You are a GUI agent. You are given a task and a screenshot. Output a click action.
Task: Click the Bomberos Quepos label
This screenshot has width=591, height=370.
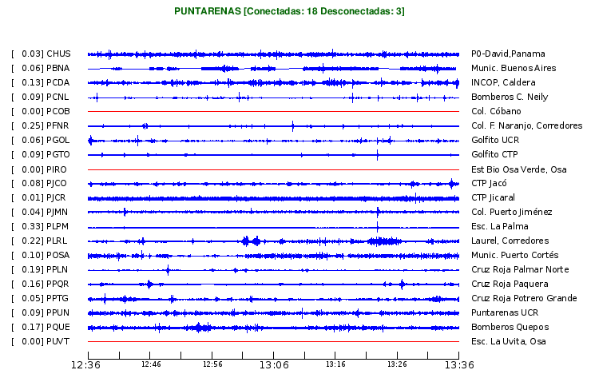coord(510,327)
